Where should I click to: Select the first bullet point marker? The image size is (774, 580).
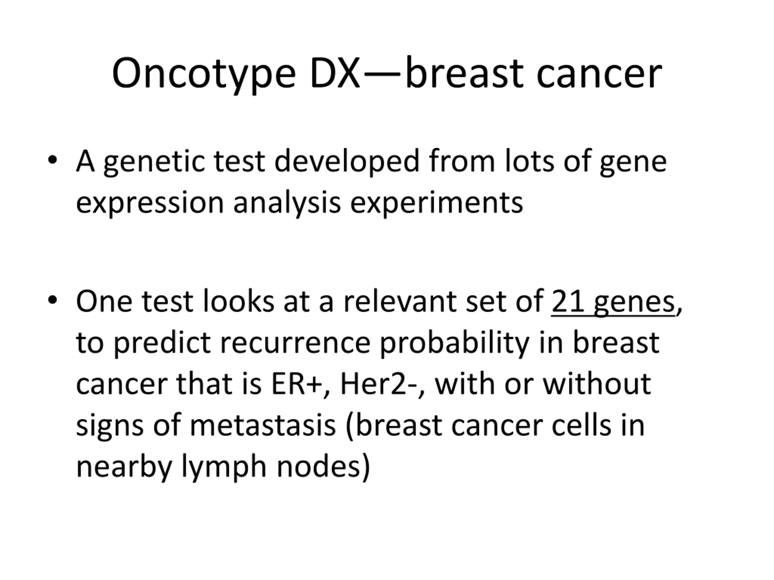(53, 160)
